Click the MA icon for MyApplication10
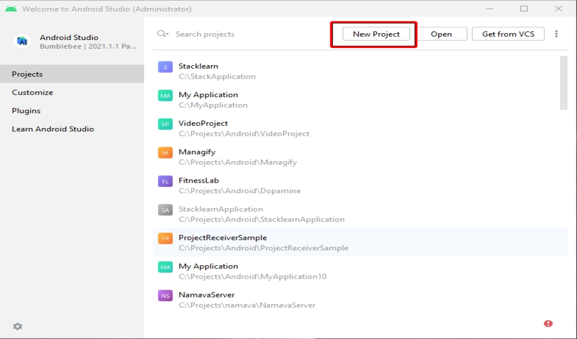 click(165, 267)
